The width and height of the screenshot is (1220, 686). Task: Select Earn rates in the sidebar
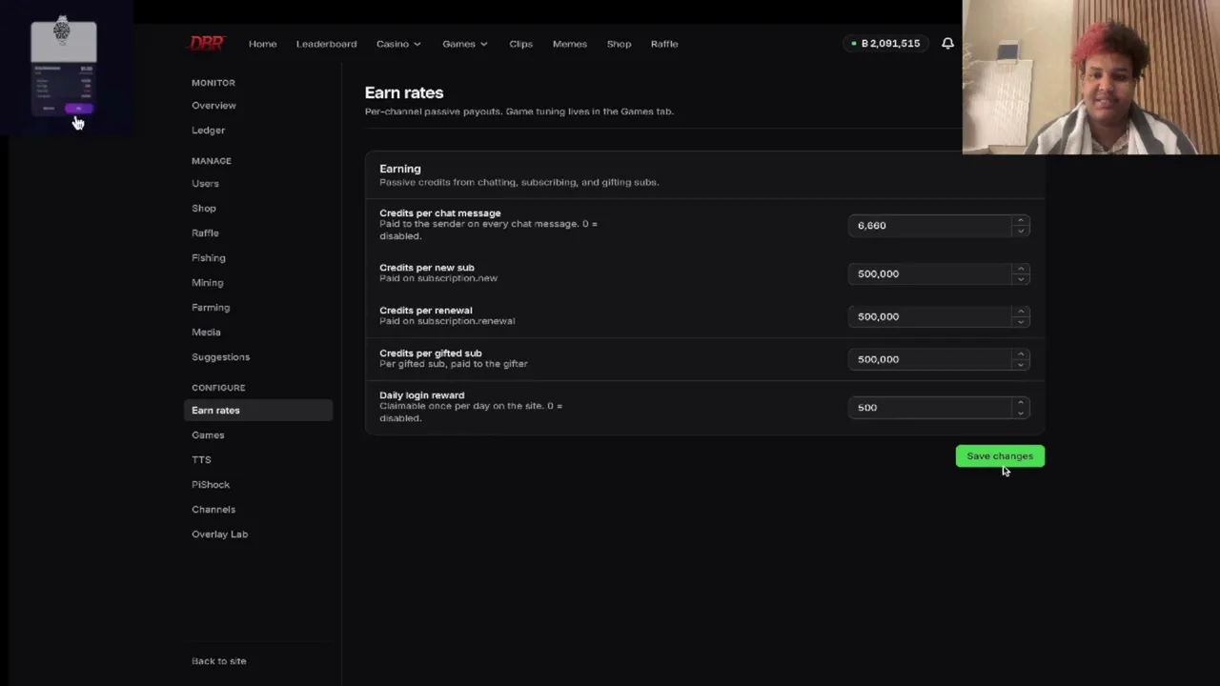tap(258, 410)
